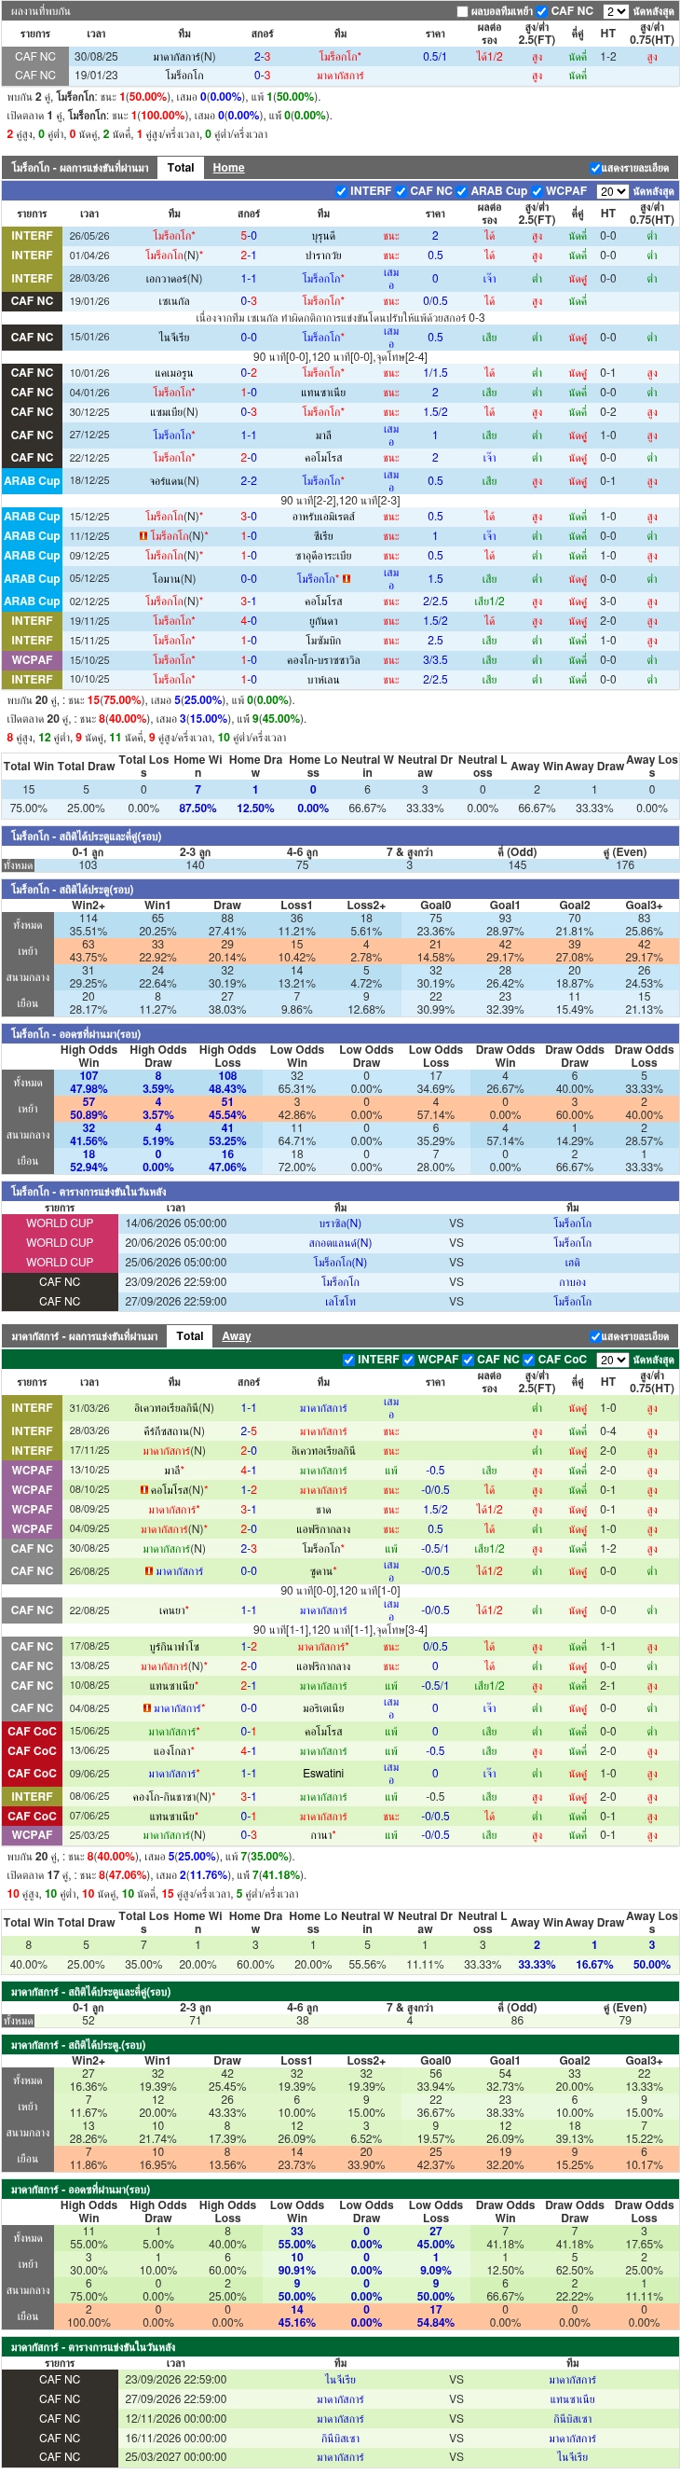Click the red card icon in the 04/08/25 Madagascar row
This screenshot has width=680, height=2474.
click(x=147, y=1708)
